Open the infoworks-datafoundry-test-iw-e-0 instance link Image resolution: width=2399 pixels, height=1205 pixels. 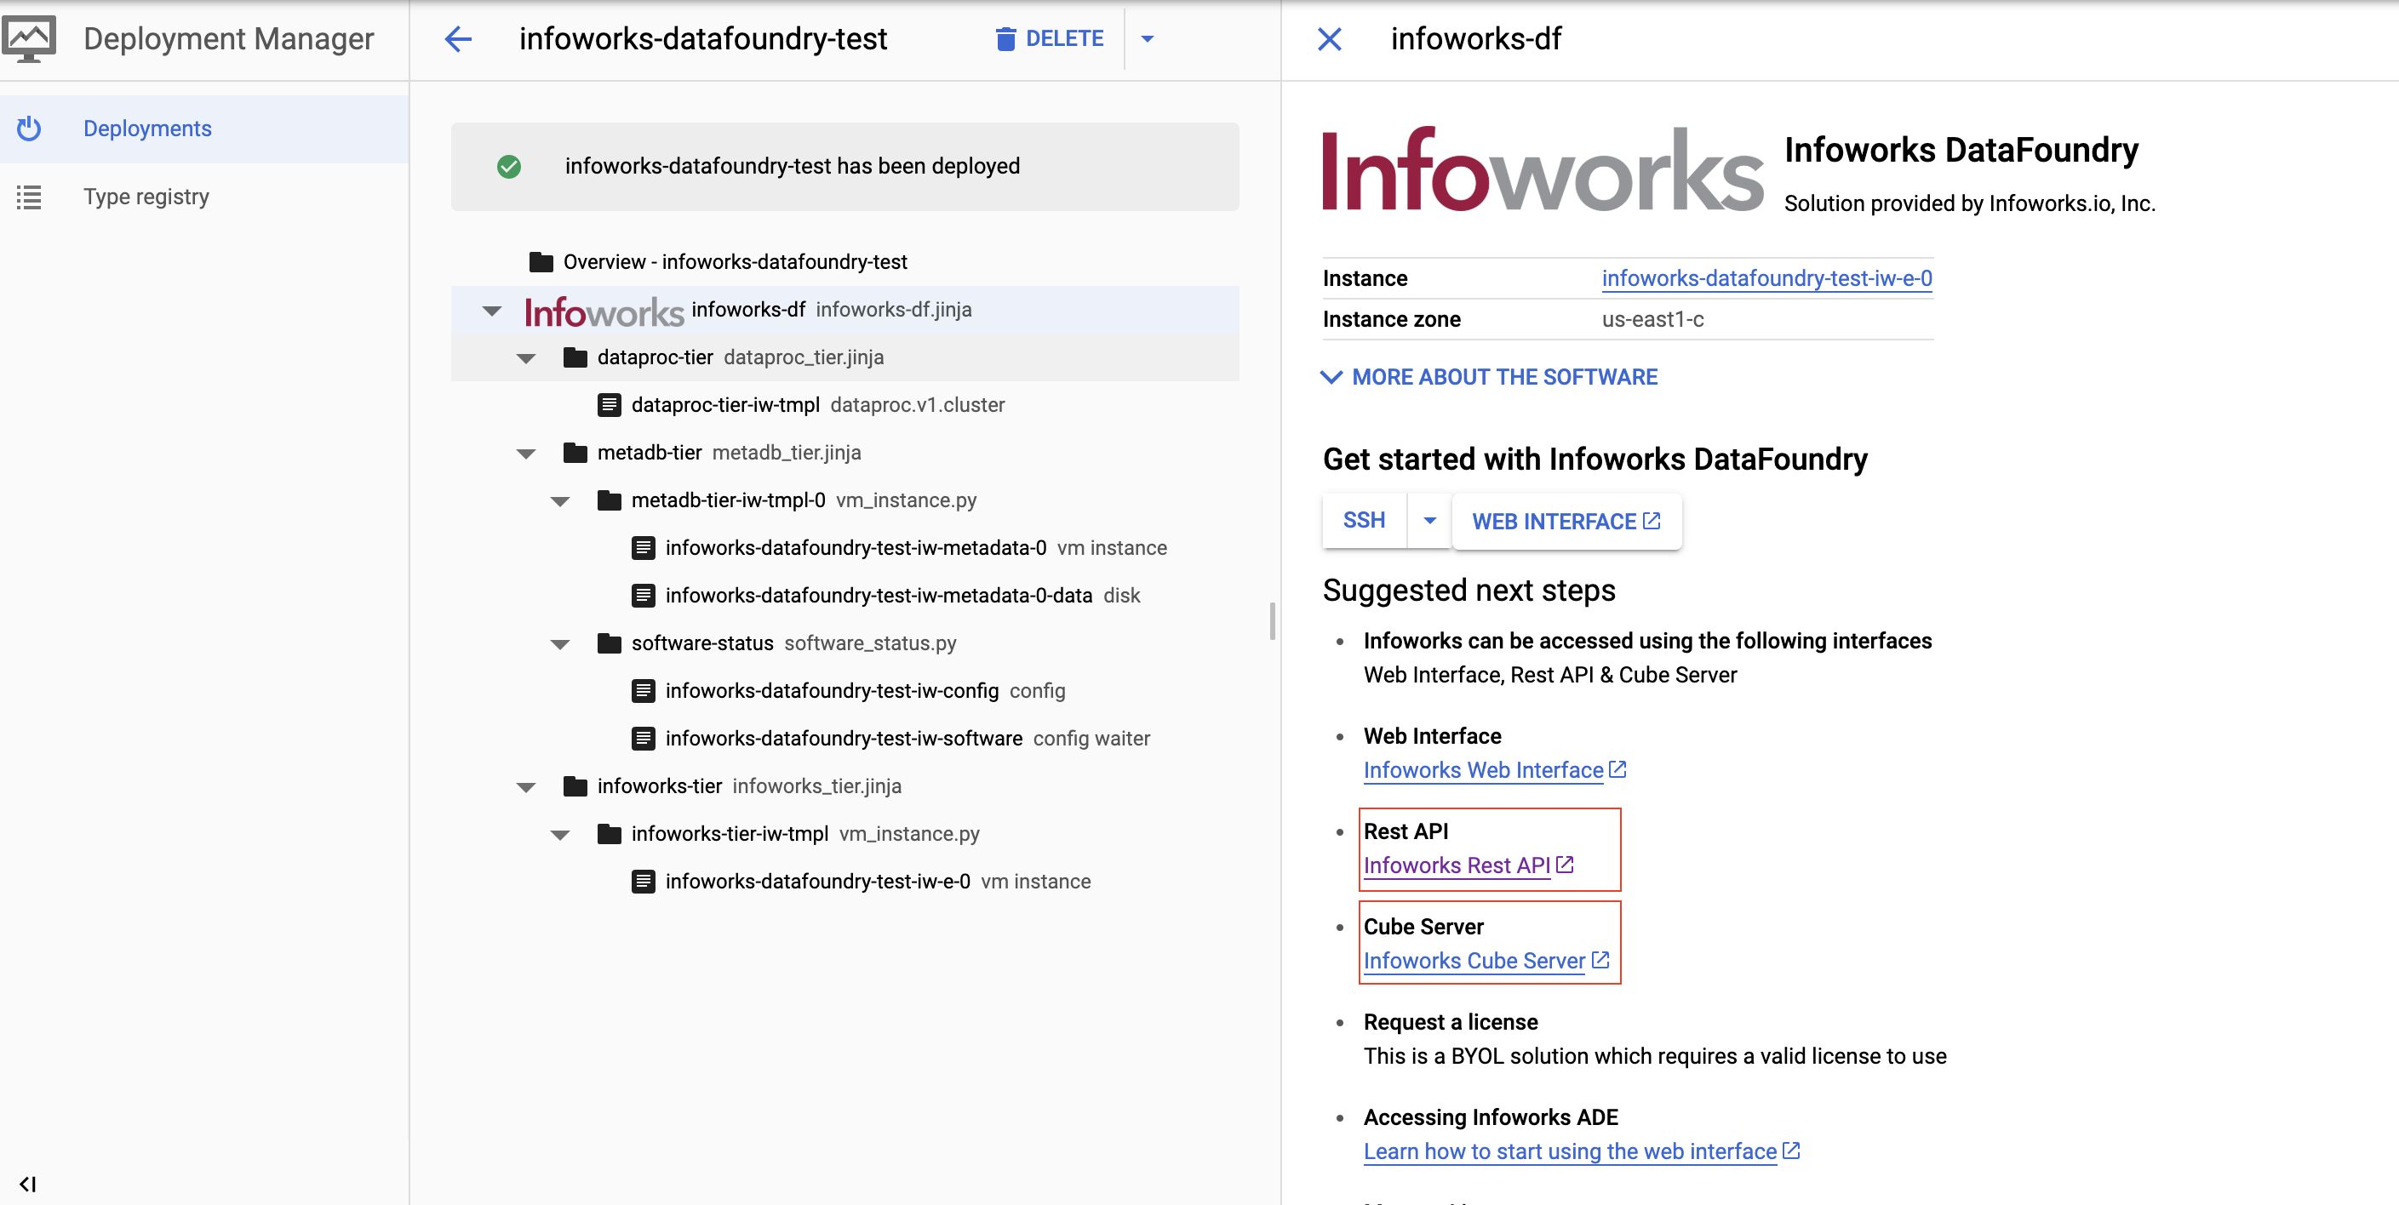[x=1766, y=278]
